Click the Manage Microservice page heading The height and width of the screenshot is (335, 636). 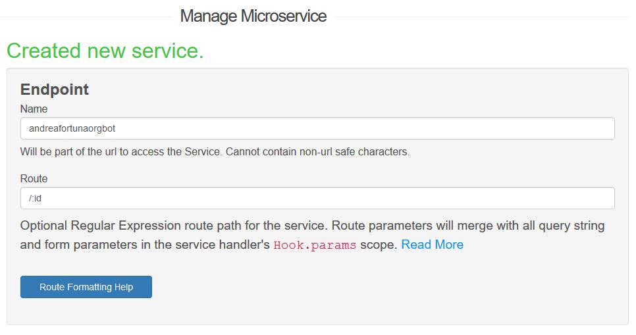[253, 16]
